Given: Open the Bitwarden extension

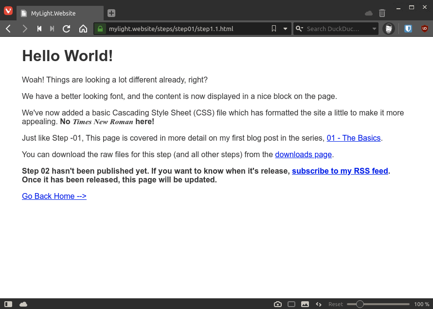Looking at the screenshot, I should click(408, 29).
